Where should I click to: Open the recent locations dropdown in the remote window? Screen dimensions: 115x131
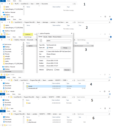(x=7, y=97)
